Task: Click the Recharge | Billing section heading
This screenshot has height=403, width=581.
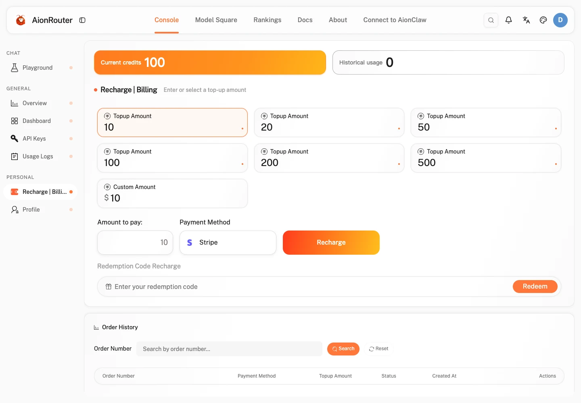Action: 129,90
